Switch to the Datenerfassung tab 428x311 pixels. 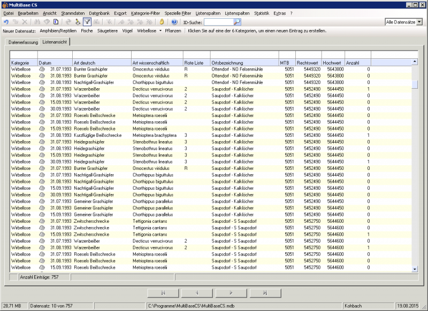tap(23, 42)
